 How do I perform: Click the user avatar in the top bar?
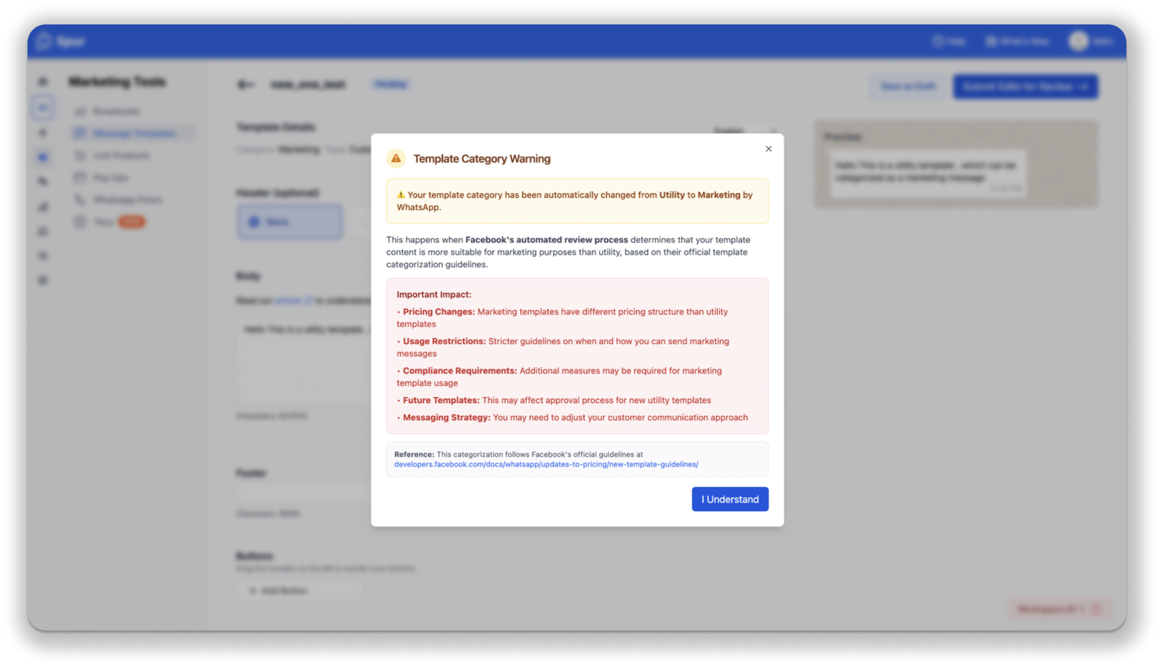(1078, 41)
